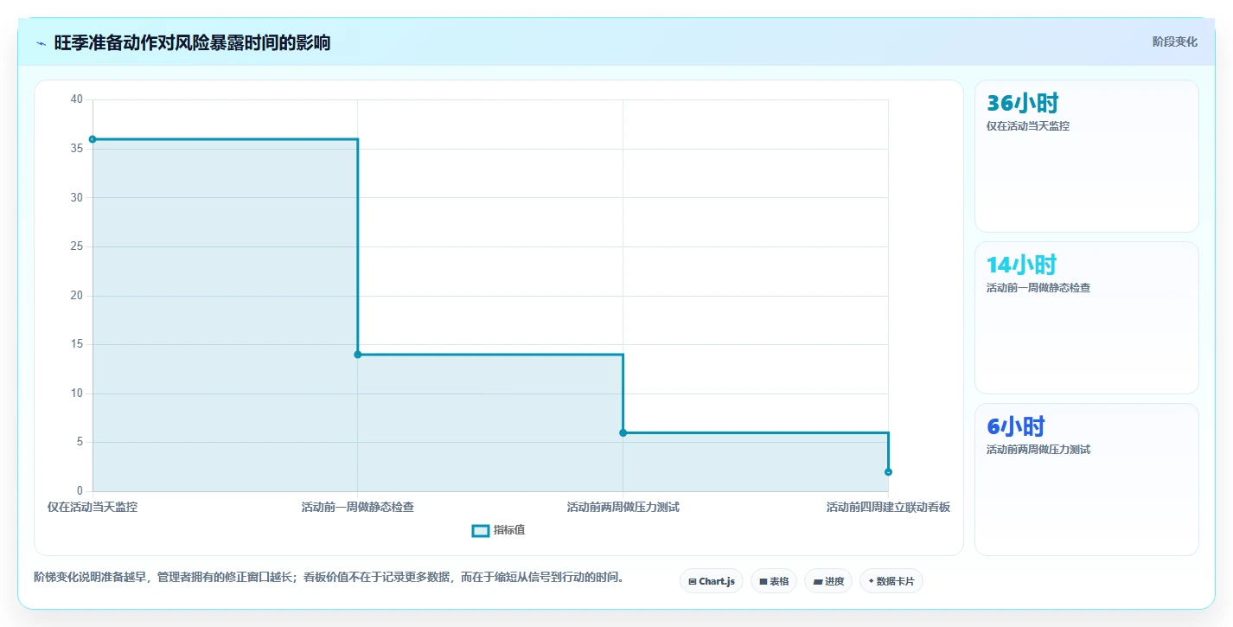Toggle the 指标值 legend item
1233x627 pixels.
498,530
